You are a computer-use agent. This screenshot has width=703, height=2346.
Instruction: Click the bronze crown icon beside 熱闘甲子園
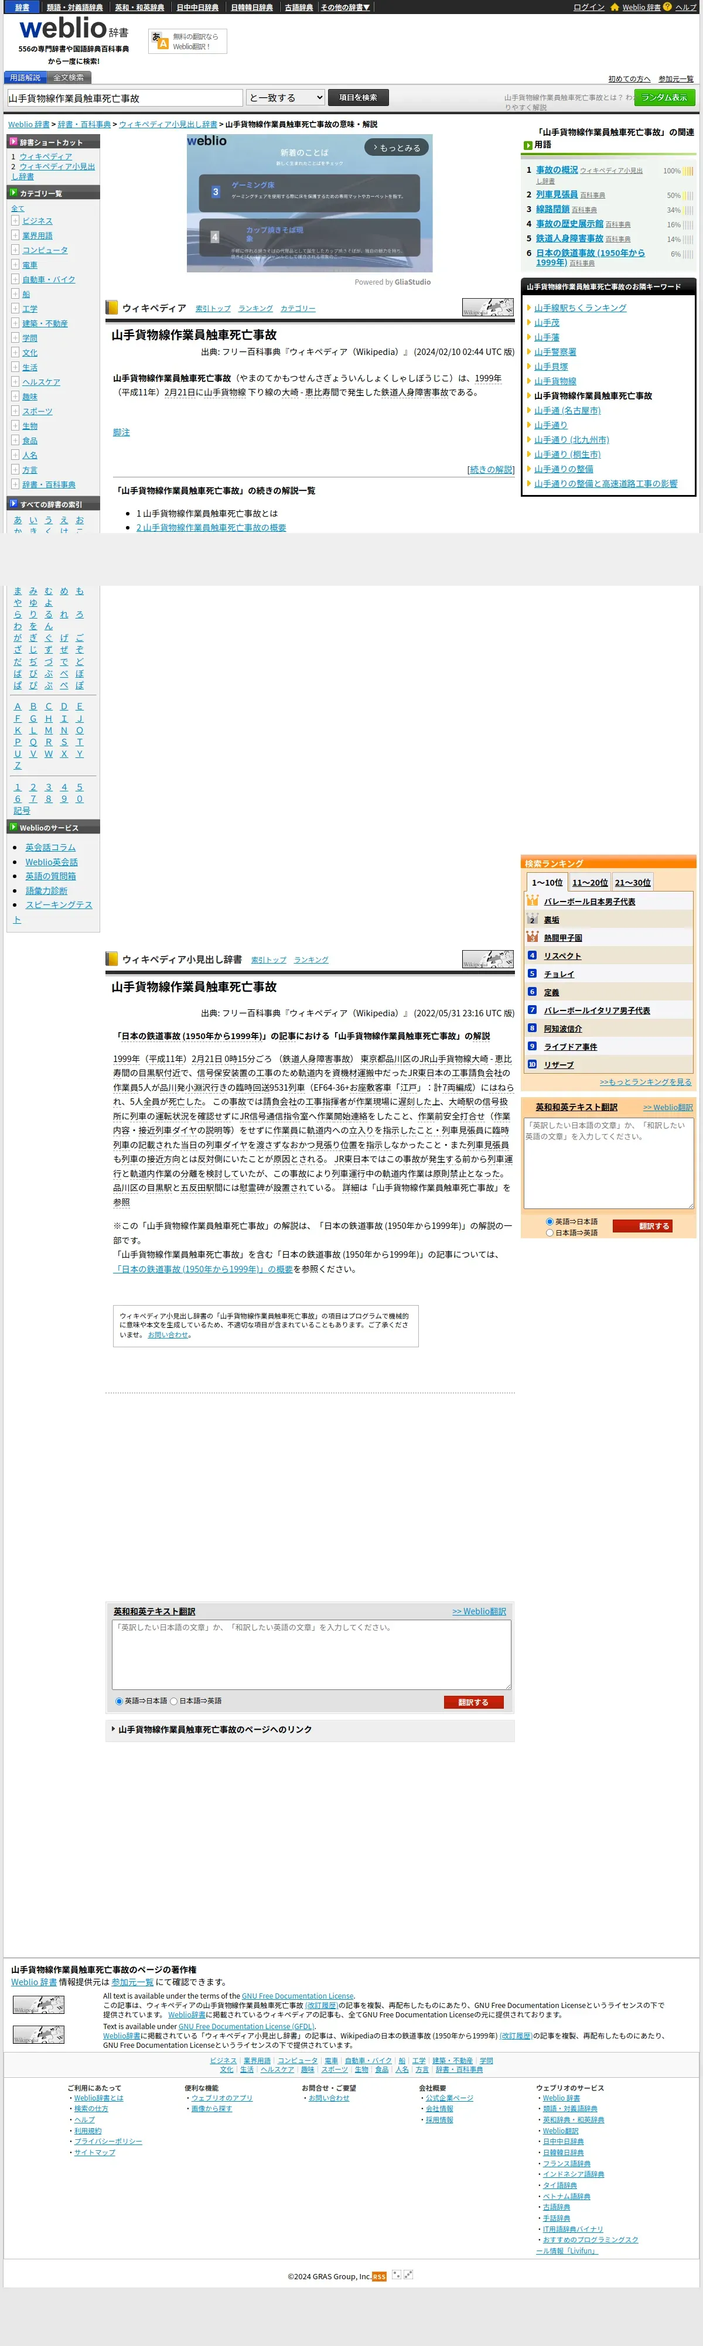click(x=533, y=937)
